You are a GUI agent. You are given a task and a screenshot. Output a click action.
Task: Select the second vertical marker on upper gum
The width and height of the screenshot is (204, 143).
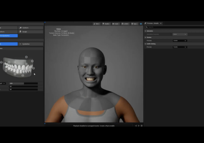[x=15, y=62]
